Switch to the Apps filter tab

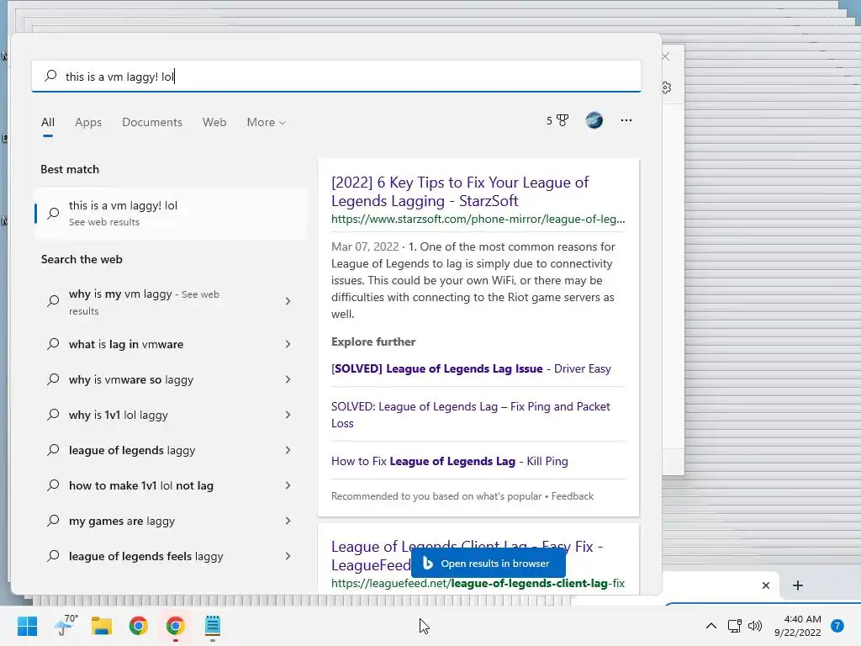click(88, 122)
